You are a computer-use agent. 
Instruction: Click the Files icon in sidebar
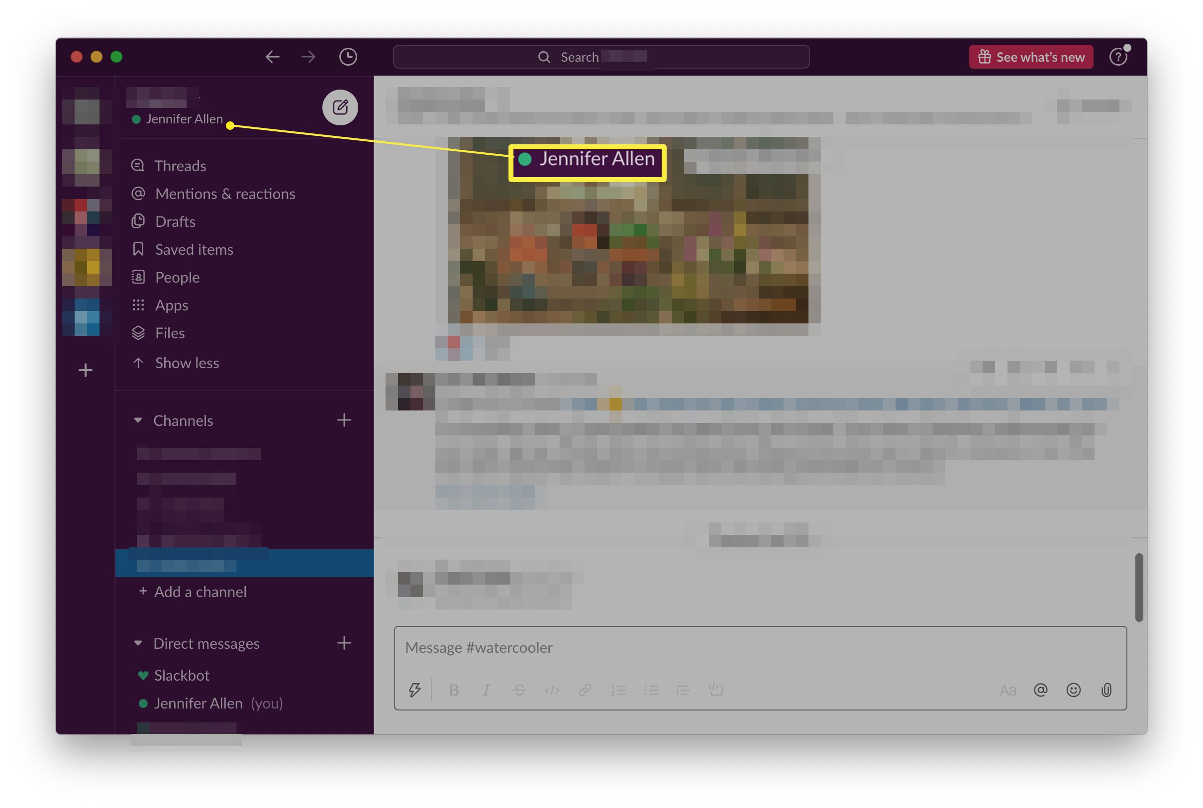[x=139, y=333]
